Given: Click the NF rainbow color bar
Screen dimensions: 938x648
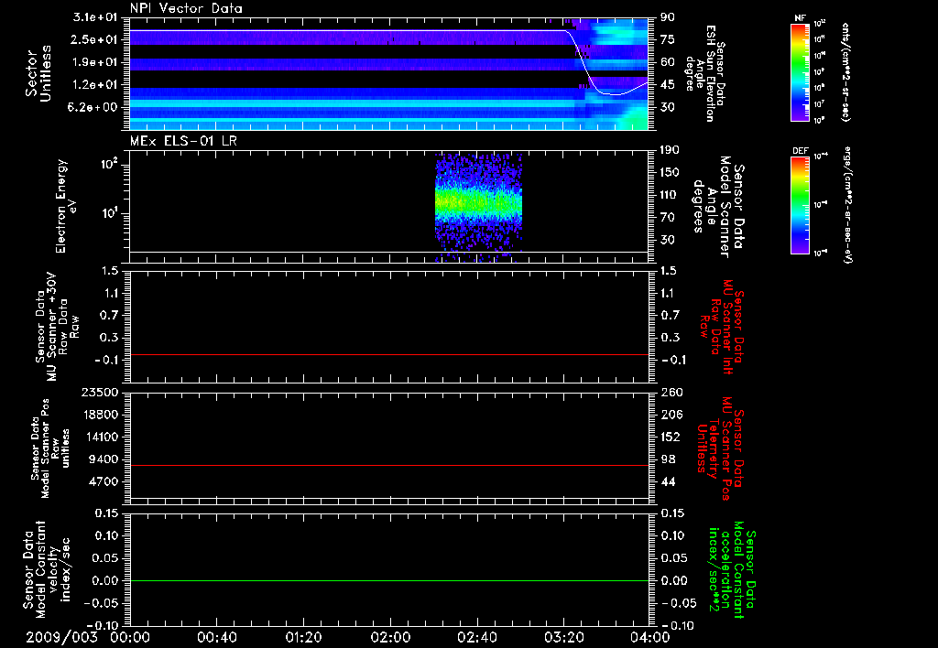Looking at the screenshot, I should (x=801, y=71).
